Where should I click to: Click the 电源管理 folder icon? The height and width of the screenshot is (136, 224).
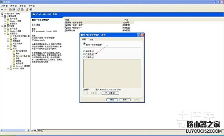14,64
